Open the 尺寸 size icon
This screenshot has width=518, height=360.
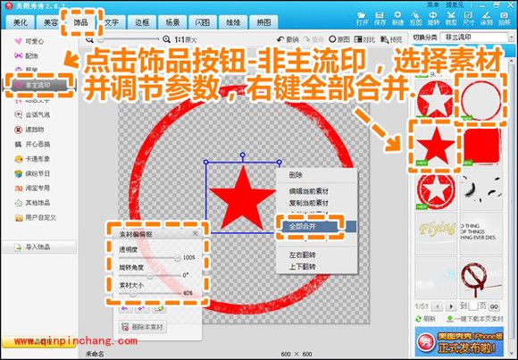tap(468, 19)
